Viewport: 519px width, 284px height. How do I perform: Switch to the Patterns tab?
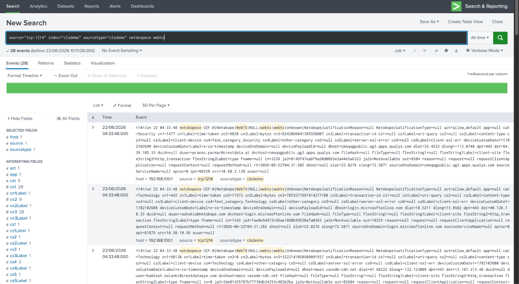46,63
